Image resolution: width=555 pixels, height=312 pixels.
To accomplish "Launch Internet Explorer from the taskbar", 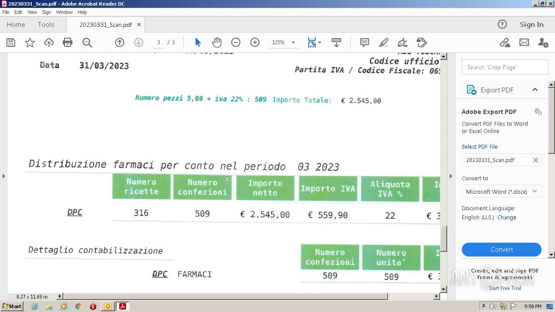I will [x=35, y=306].
